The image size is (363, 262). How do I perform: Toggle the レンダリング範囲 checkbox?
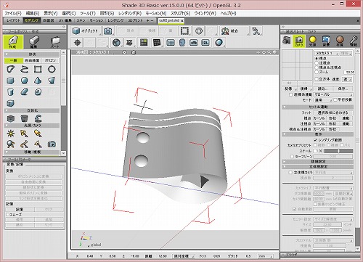(316, 140)
